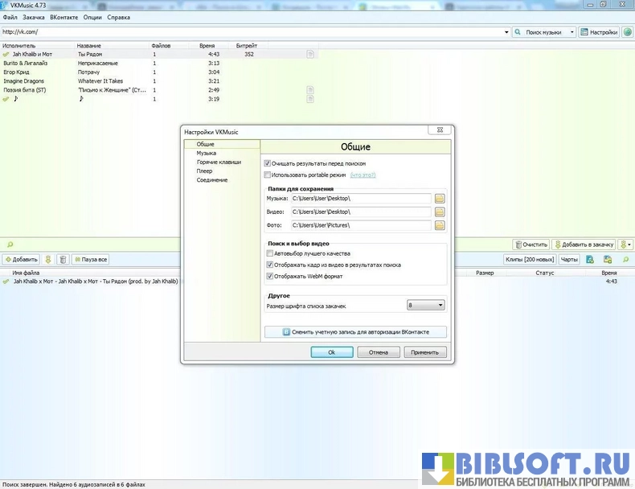Expand the Поиск музыки search type dropdown
The height and width of the screenshot is (489, 635).
(571, 32)
